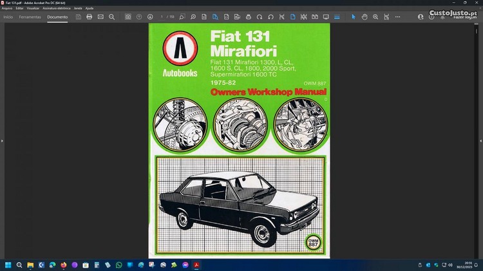The image size is (483, 271).
Task: Go to next page with down arrow
Action: [x=150, y=17]
